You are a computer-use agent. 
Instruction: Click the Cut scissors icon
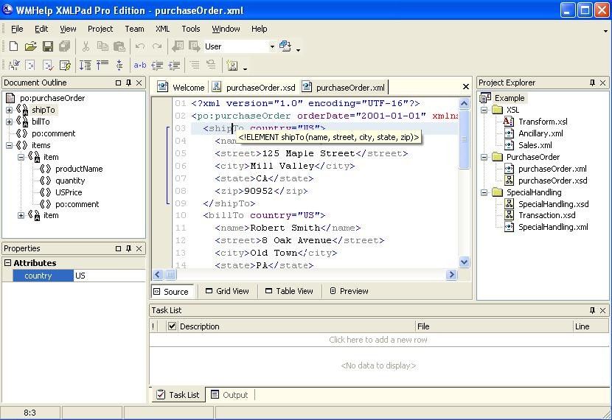coord(86,46)
